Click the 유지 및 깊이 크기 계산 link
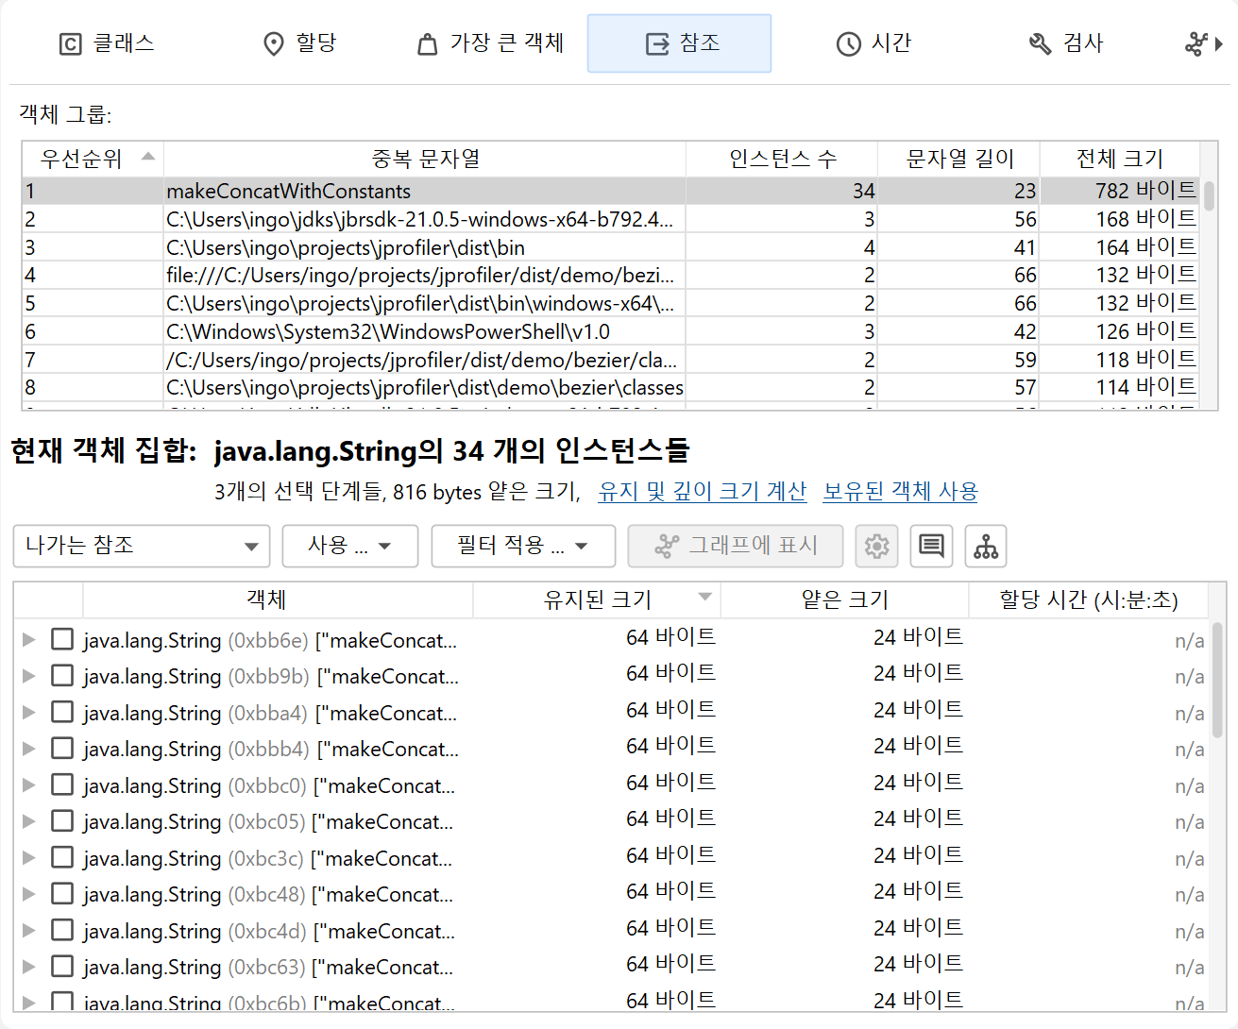1238x1029 pixels. pyautogui.click(x=702, y=492)
